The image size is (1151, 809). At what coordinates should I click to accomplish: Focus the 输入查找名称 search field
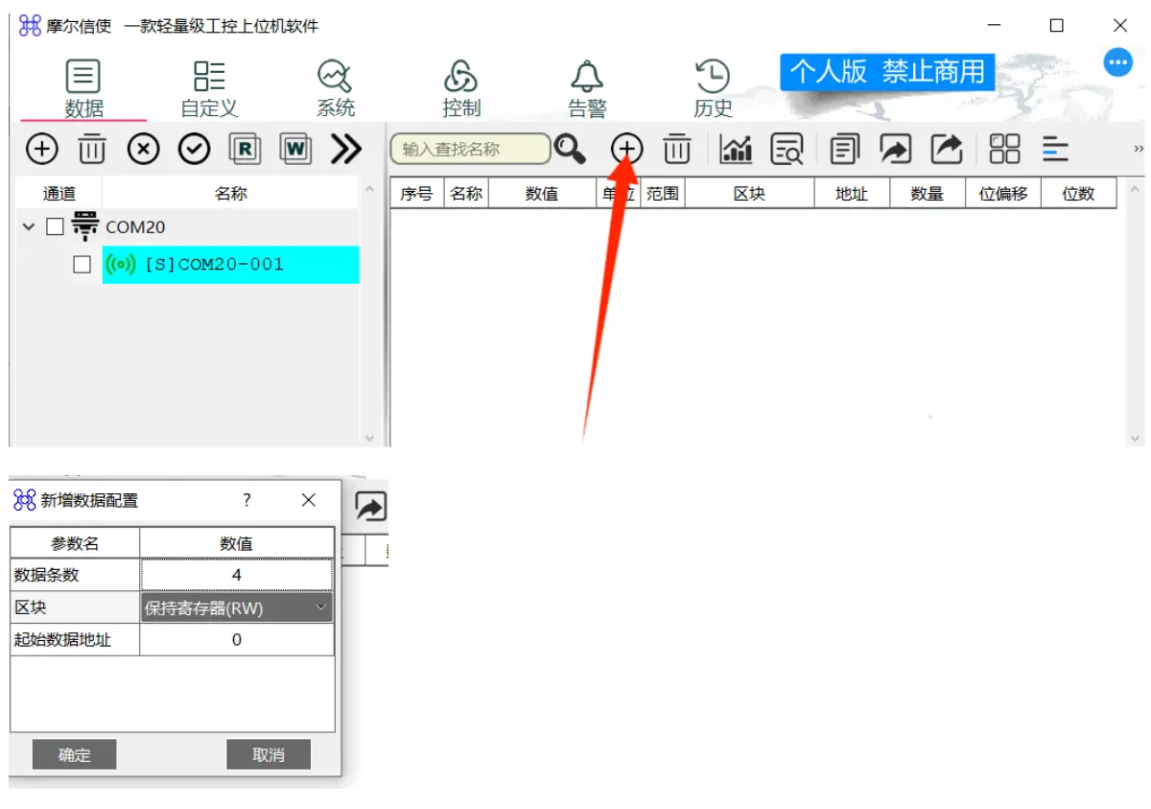[470, 149]
